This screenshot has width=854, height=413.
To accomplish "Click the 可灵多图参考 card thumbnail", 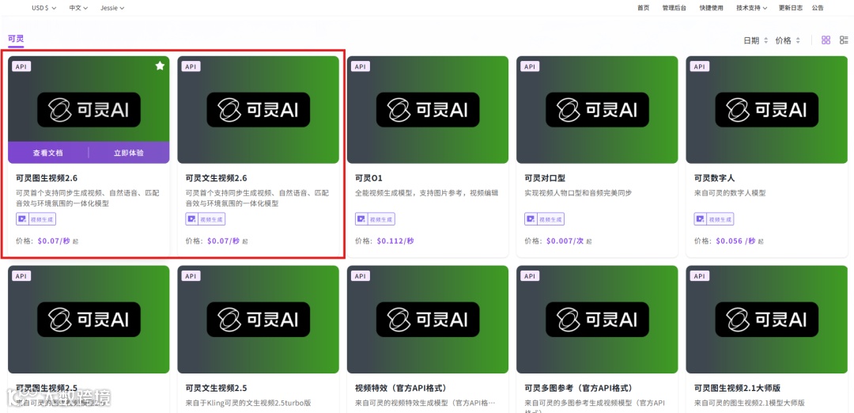I will [597, 320].
